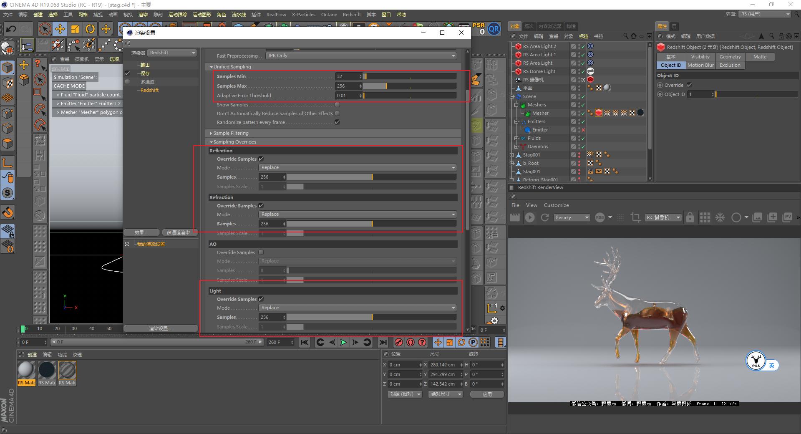Select the Rotate tool in top toolbar
The width and height of the screenshot is (801, 434).
[90, 29]
